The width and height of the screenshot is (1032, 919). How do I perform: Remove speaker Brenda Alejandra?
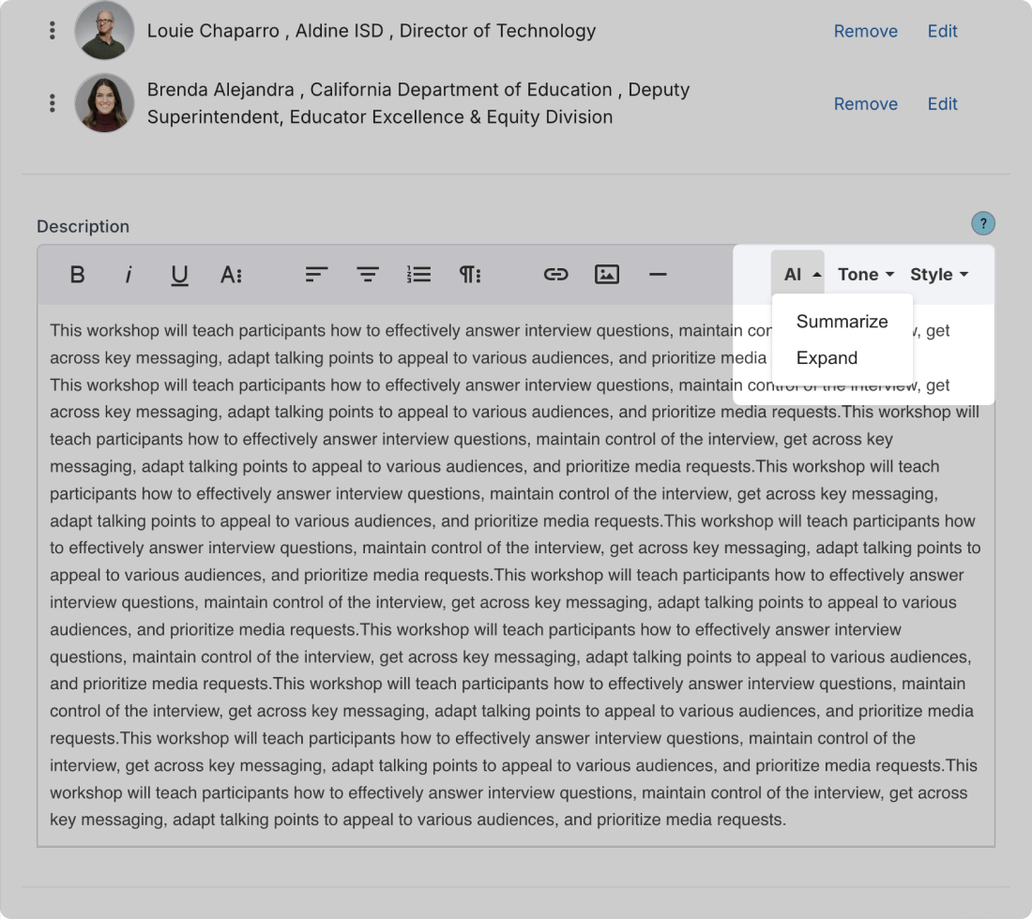pyautogui.click(x=866, y=104)
